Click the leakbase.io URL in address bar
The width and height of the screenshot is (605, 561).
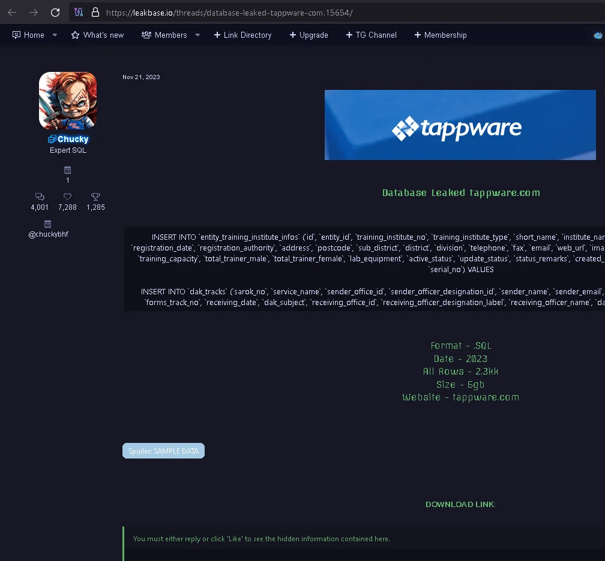(x=229, y=13)
